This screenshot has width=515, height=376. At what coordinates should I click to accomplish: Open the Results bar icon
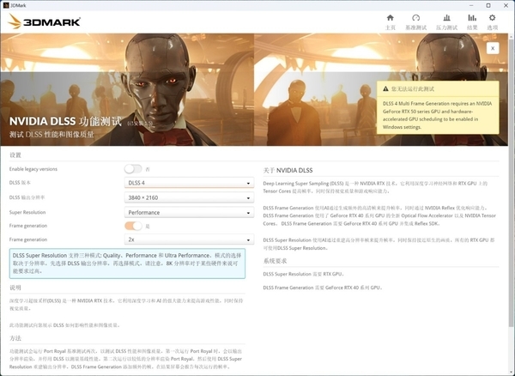tap(472, 18)
